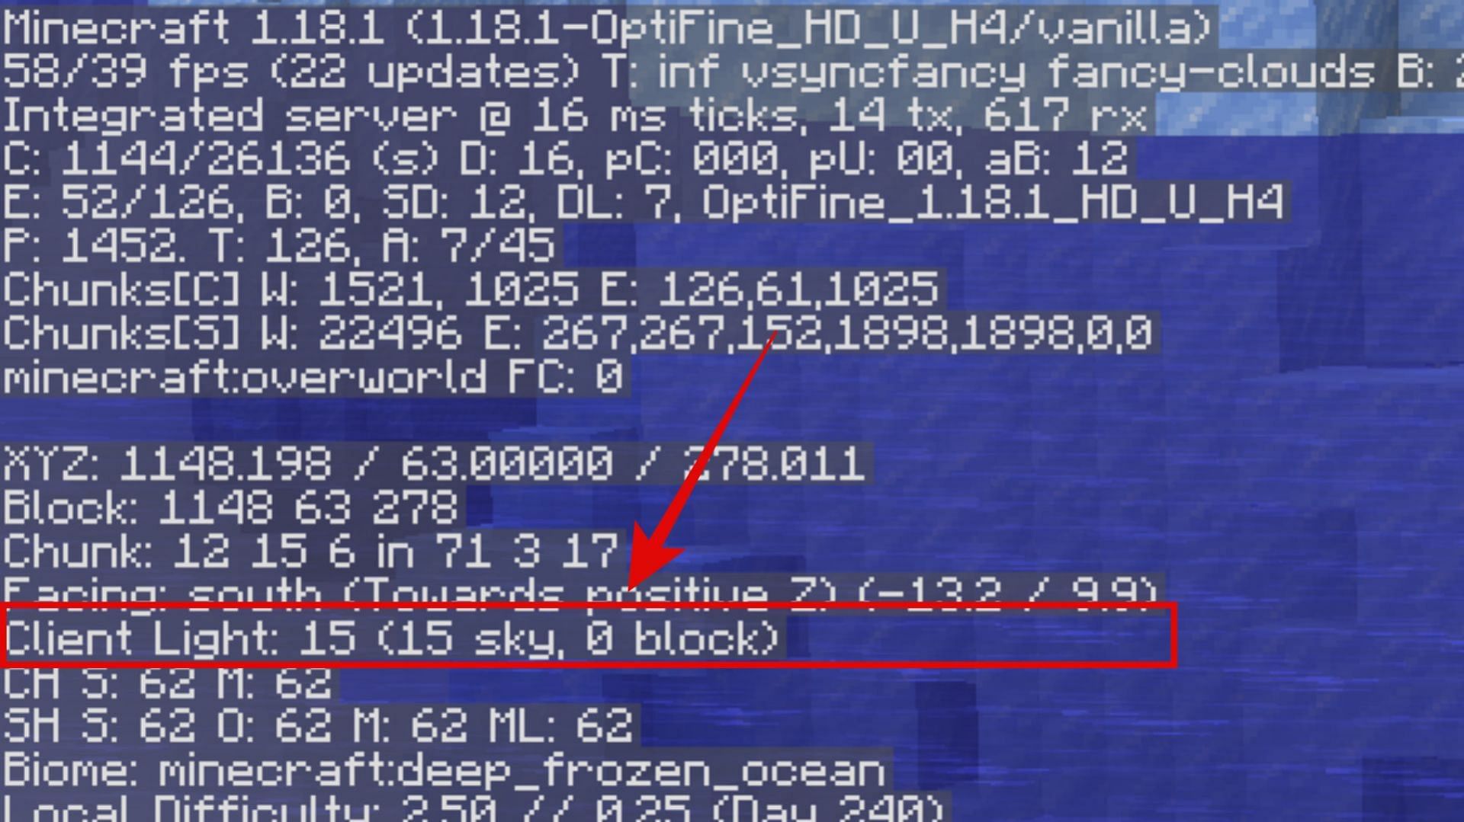1464x822 pixels.
Task: Click the P: 1452 particles line
Action: coord(279,246)
